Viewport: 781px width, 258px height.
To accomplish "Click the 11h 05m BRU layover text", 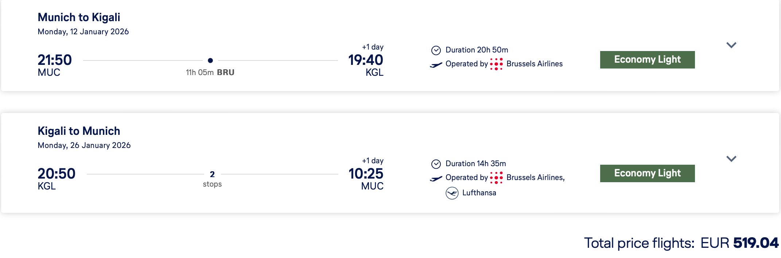I will click(210, 73).
